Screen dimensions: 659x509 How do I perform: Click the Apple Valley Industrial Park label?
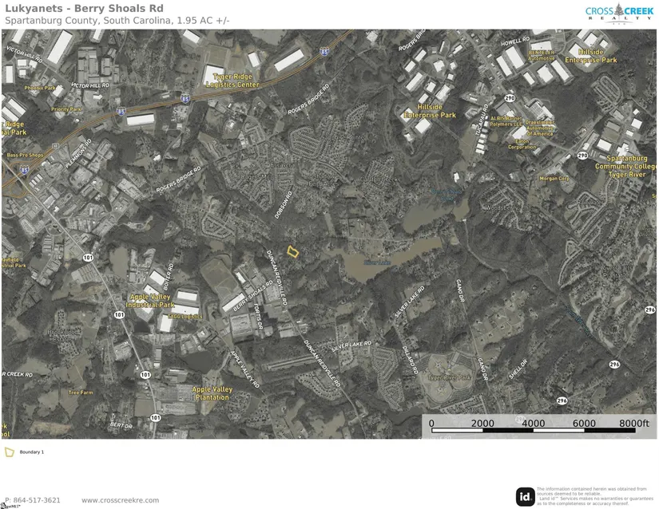click(x=152, y=301)
